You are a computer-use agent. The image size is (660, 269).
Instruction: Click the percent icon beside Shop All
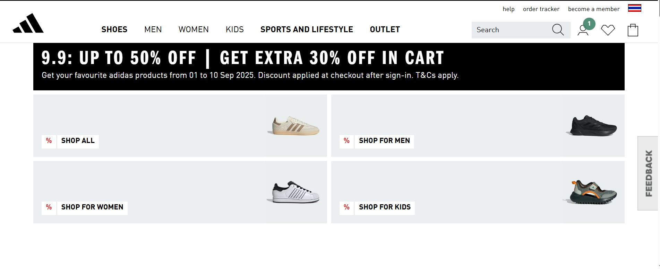click(49, 141)
